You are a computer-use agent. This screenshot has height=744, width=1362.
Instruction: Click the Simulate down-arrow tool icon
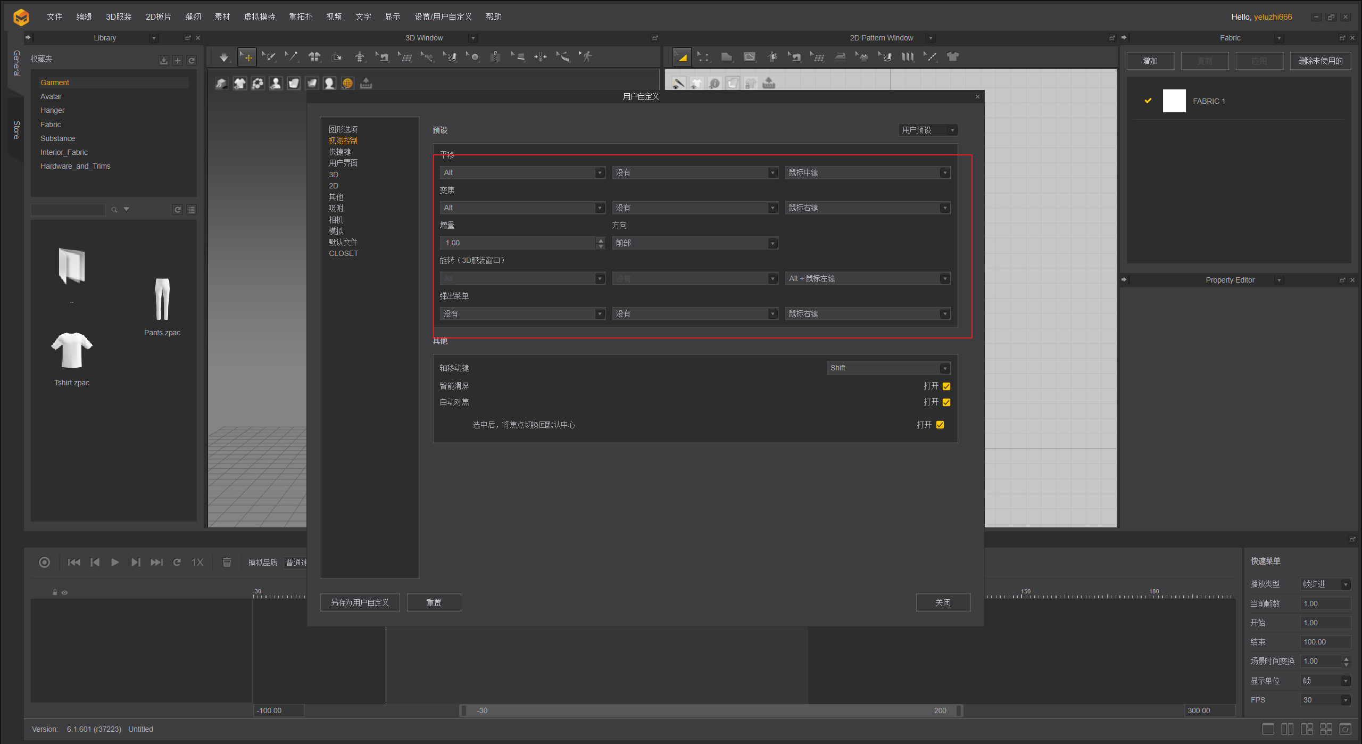click(x=224, y=57)
